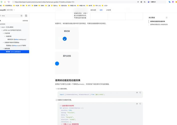Copy the import code block
177x125 pixels.
tap(140, 92)
